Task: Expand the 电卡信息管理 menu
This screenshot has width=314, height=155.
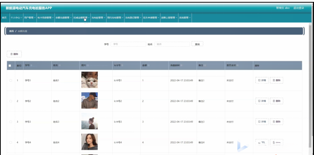Action: point(46,18)
